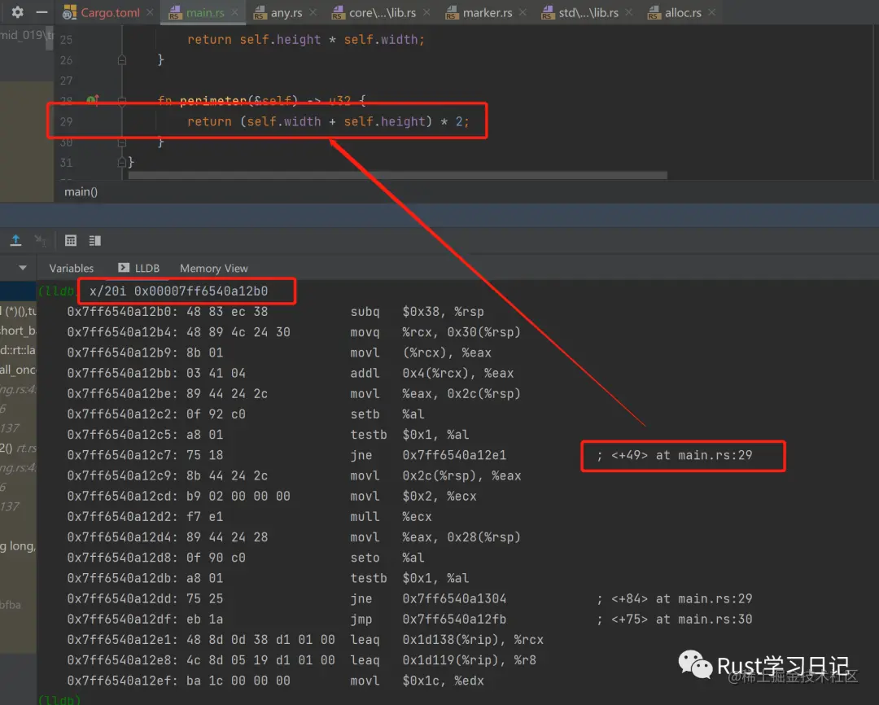Click the editor horizontal scrollbar

pyautogui.click(x=397, y=175)
